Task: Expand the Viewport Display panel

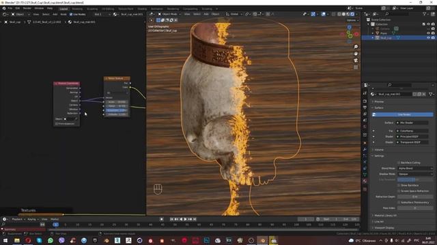Action: click(x=384, y=228)
